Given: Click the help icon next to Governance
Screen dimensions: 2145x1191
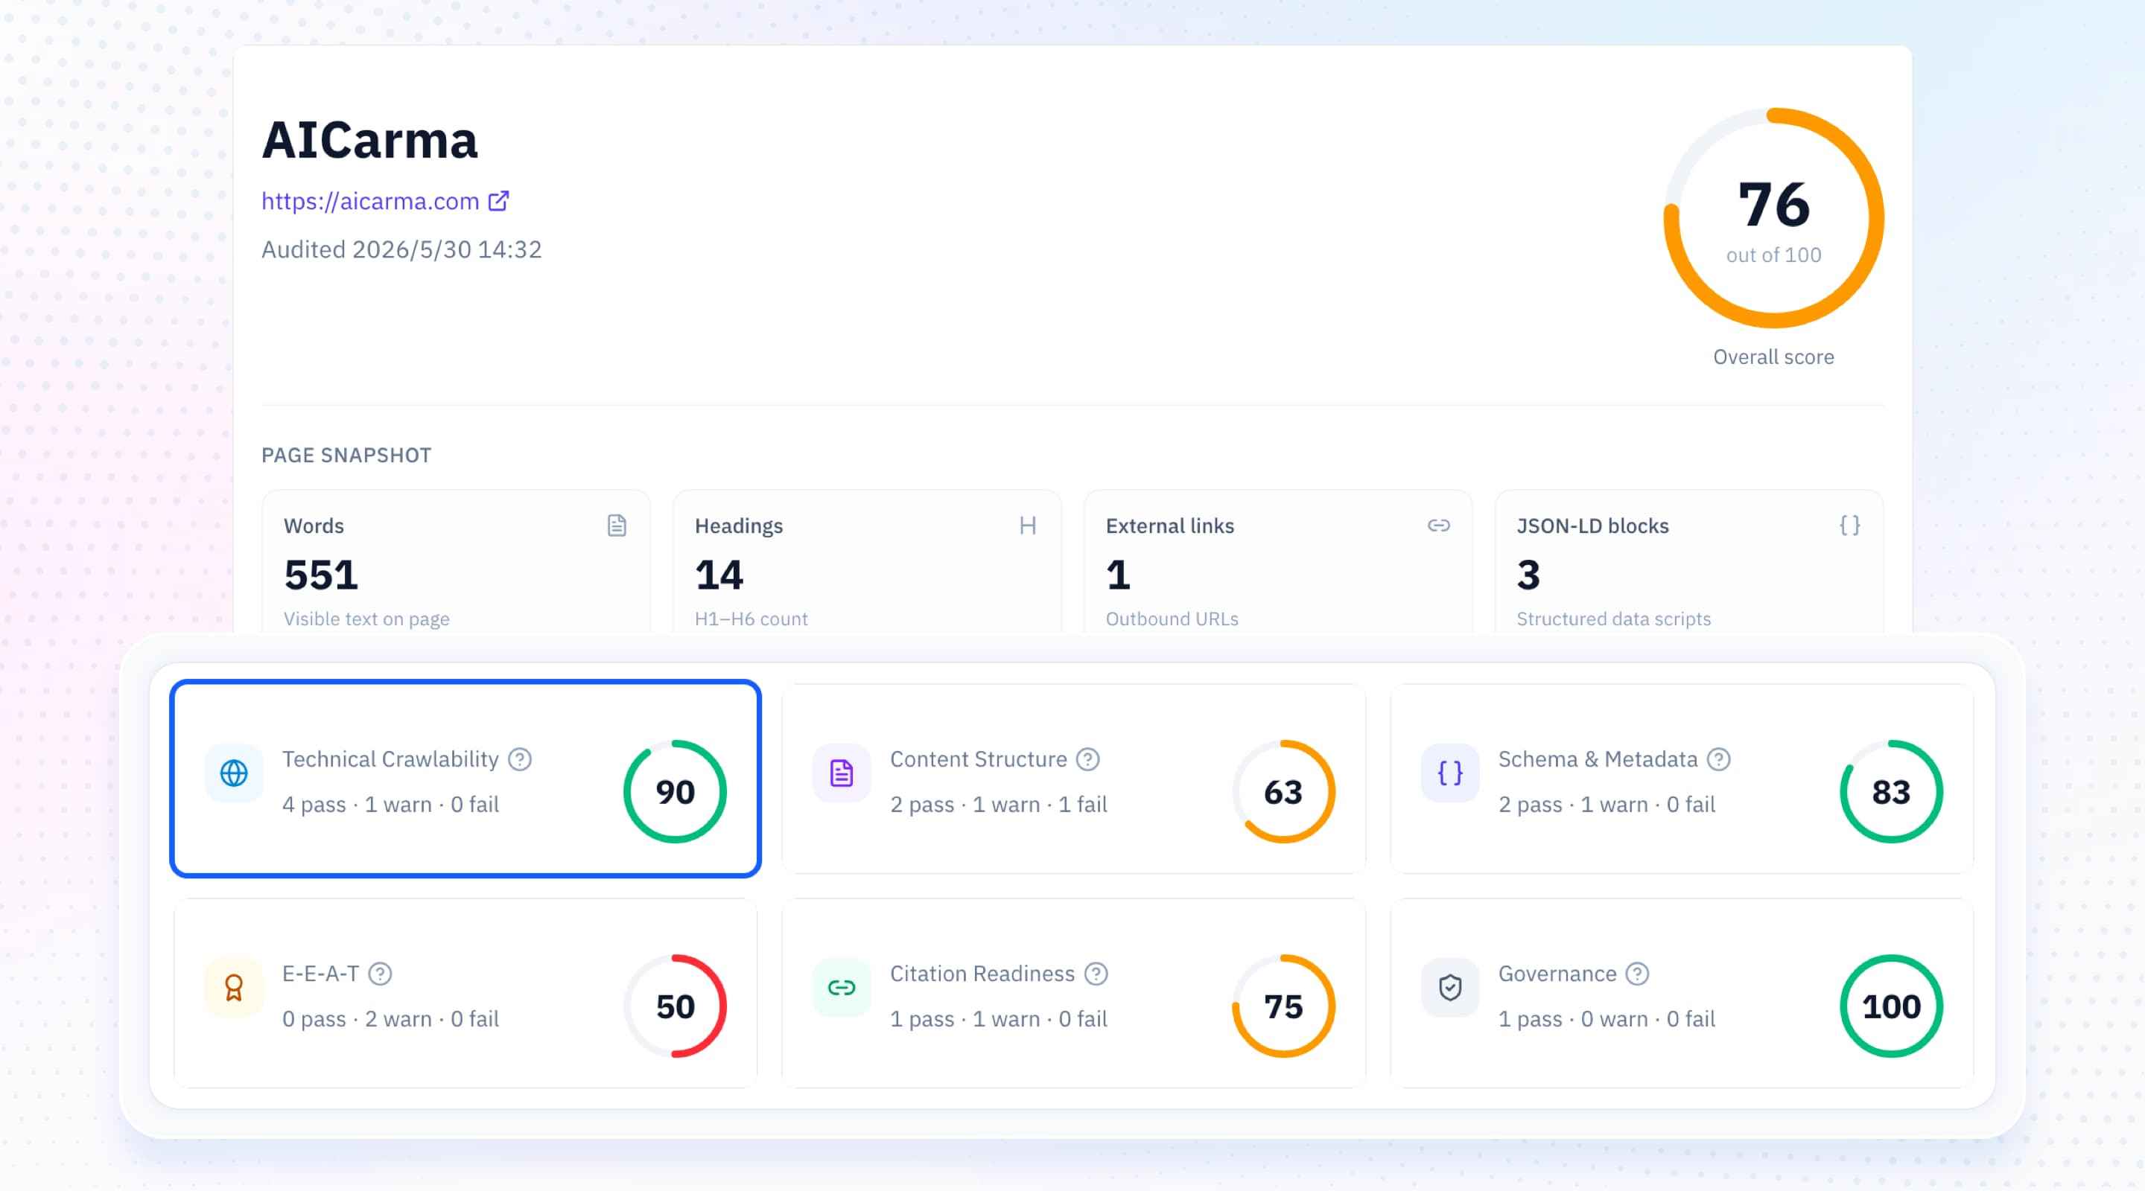Looking at the screenshot, I should click(x=1637, y=974).
